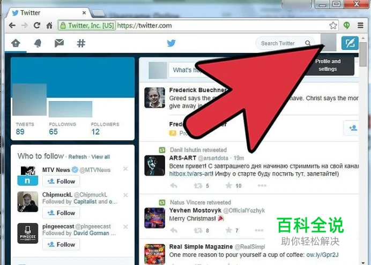Click View all in Who to follow

coord(101,157)
